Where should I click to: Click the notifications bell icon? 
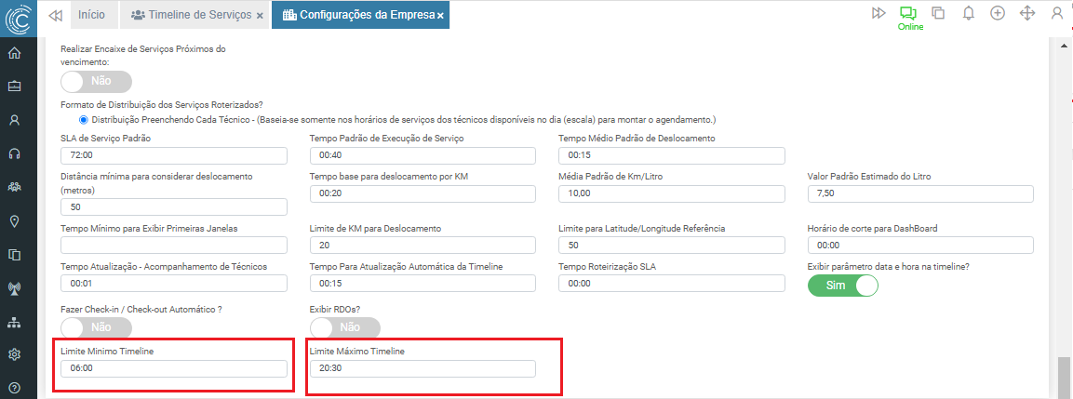pyautogui.click(x=969, y=14)
